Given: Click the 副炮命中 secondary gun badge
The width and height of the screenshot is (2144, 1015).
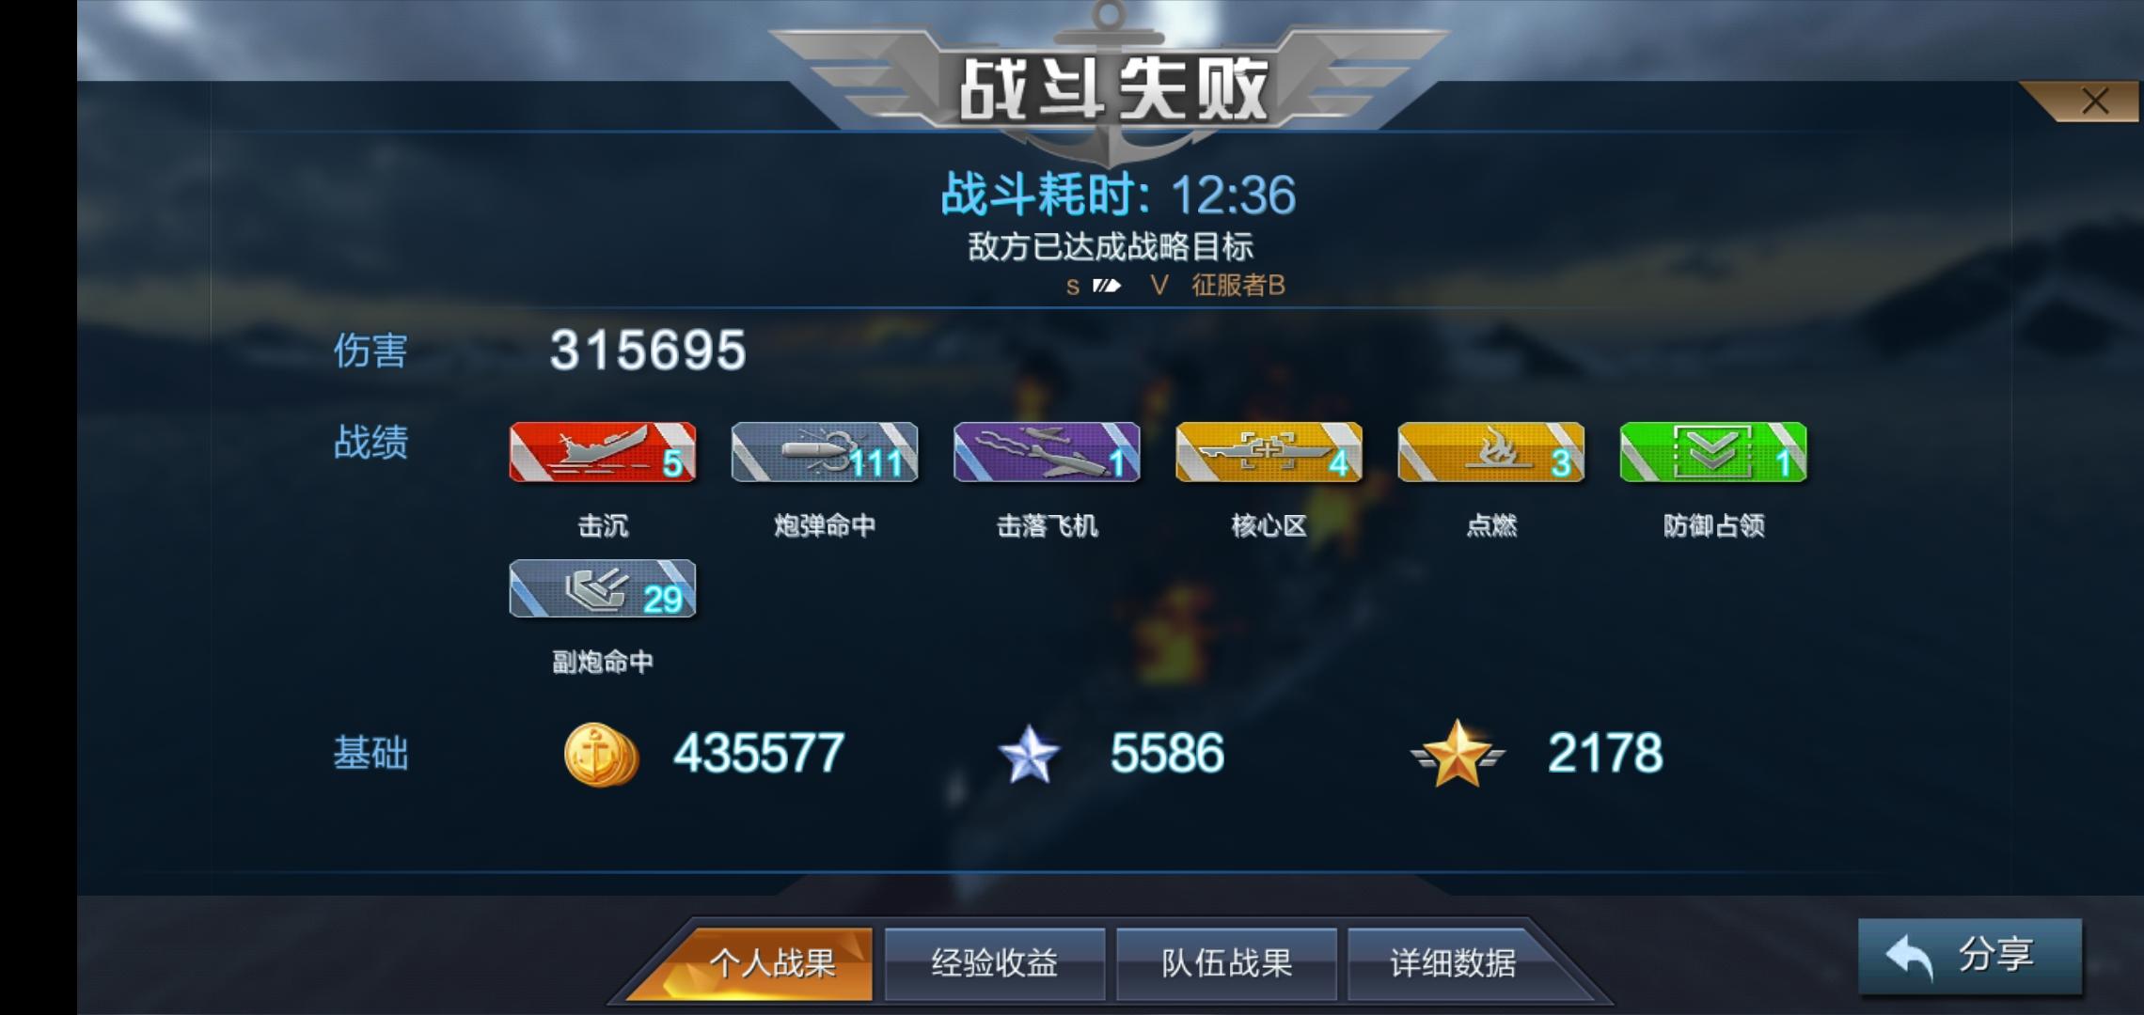Looking at the screenshot, I should [x=602, y=589].
